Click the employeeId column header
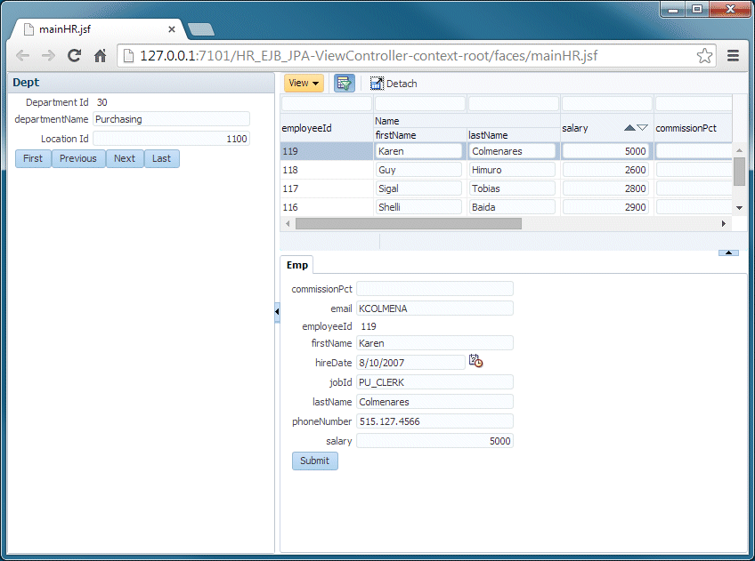 tap(327, 128)
